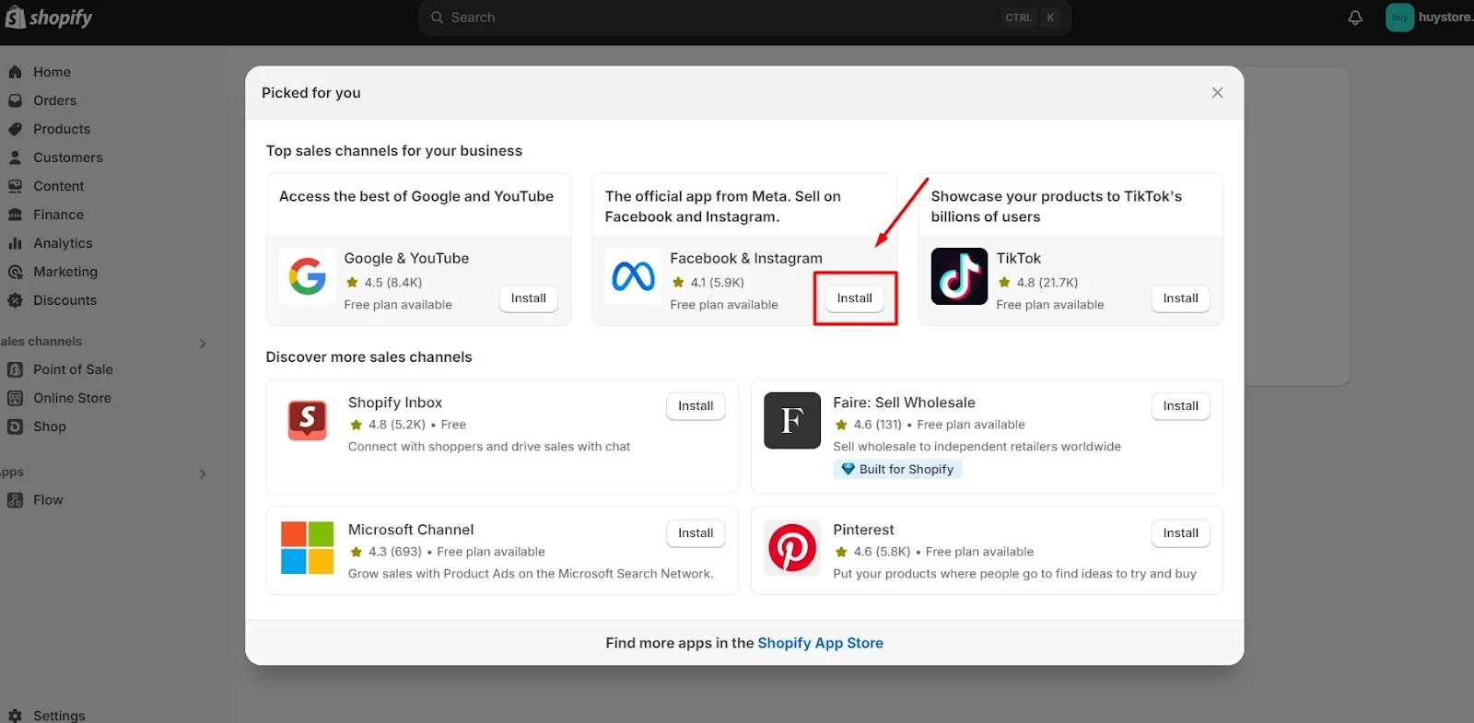Click the Home icon in sidebar
The width and height of the screenshot is (1474, 723).
pos(15,72)
